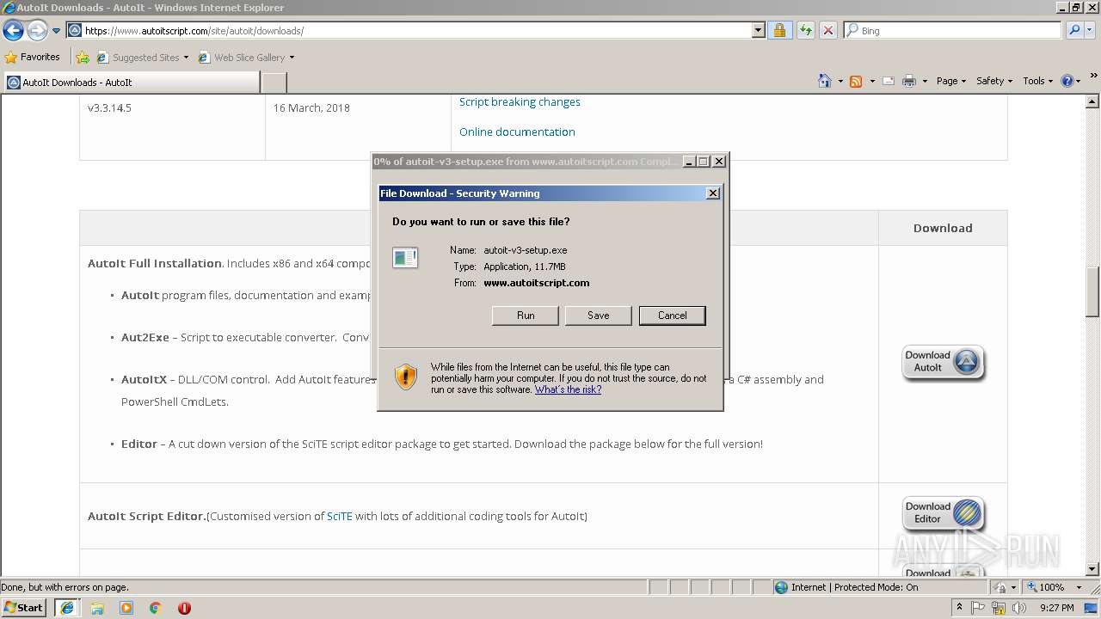Click the Done with errors status text
1101x619 pixels.
[x=65, y=587]
